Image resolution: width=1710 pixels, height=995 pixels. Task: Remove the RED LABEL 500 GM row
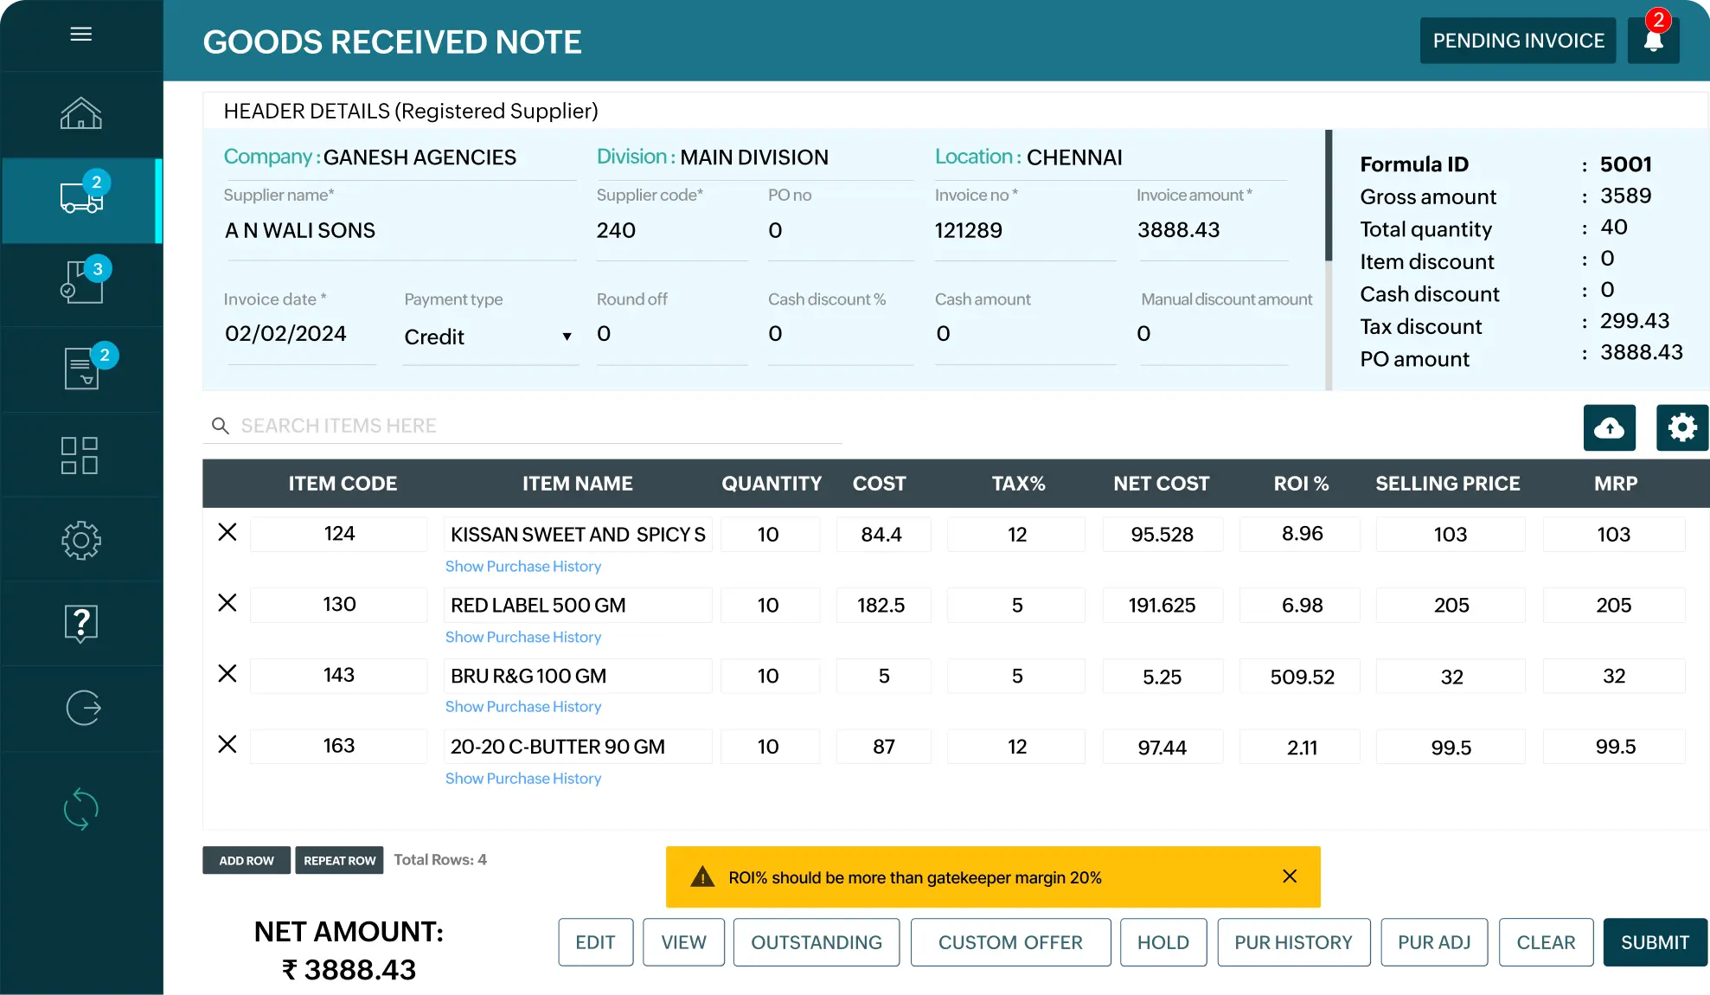[227, 604]
